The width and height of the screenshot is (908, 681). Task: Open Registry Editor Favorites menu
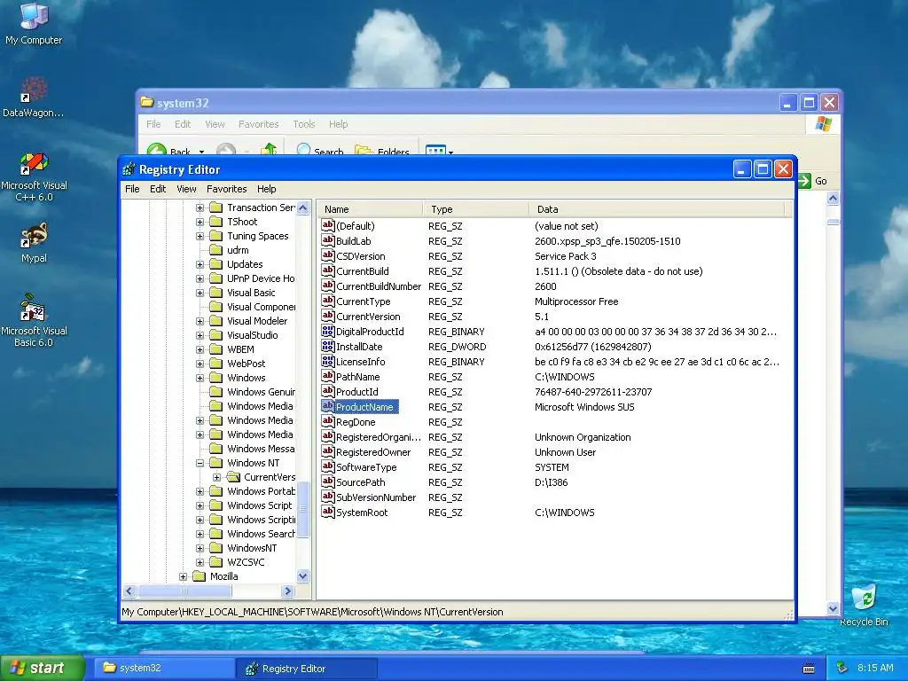click(226, 189)
